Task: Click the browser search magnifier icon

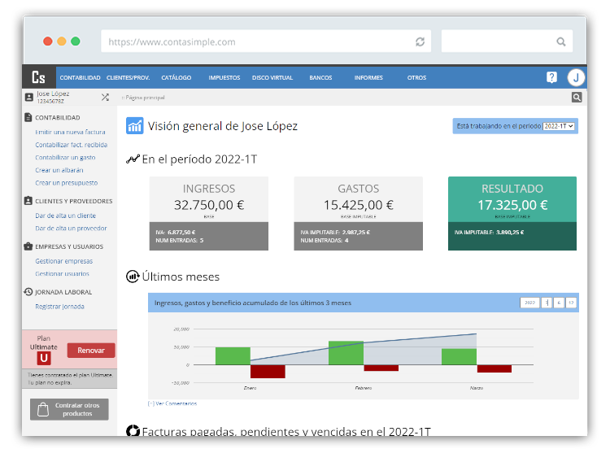Action: click(x=560, y=41)
